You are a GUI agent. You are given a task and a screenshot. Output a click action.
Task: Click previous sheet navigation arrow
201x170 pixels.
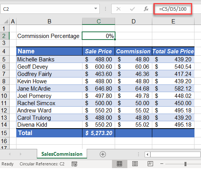(10, 154)
